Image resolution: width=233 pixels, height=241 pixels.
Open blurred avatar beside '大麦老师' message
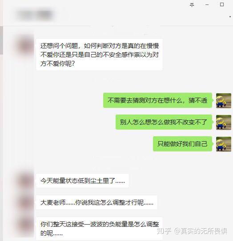[26, 202]
